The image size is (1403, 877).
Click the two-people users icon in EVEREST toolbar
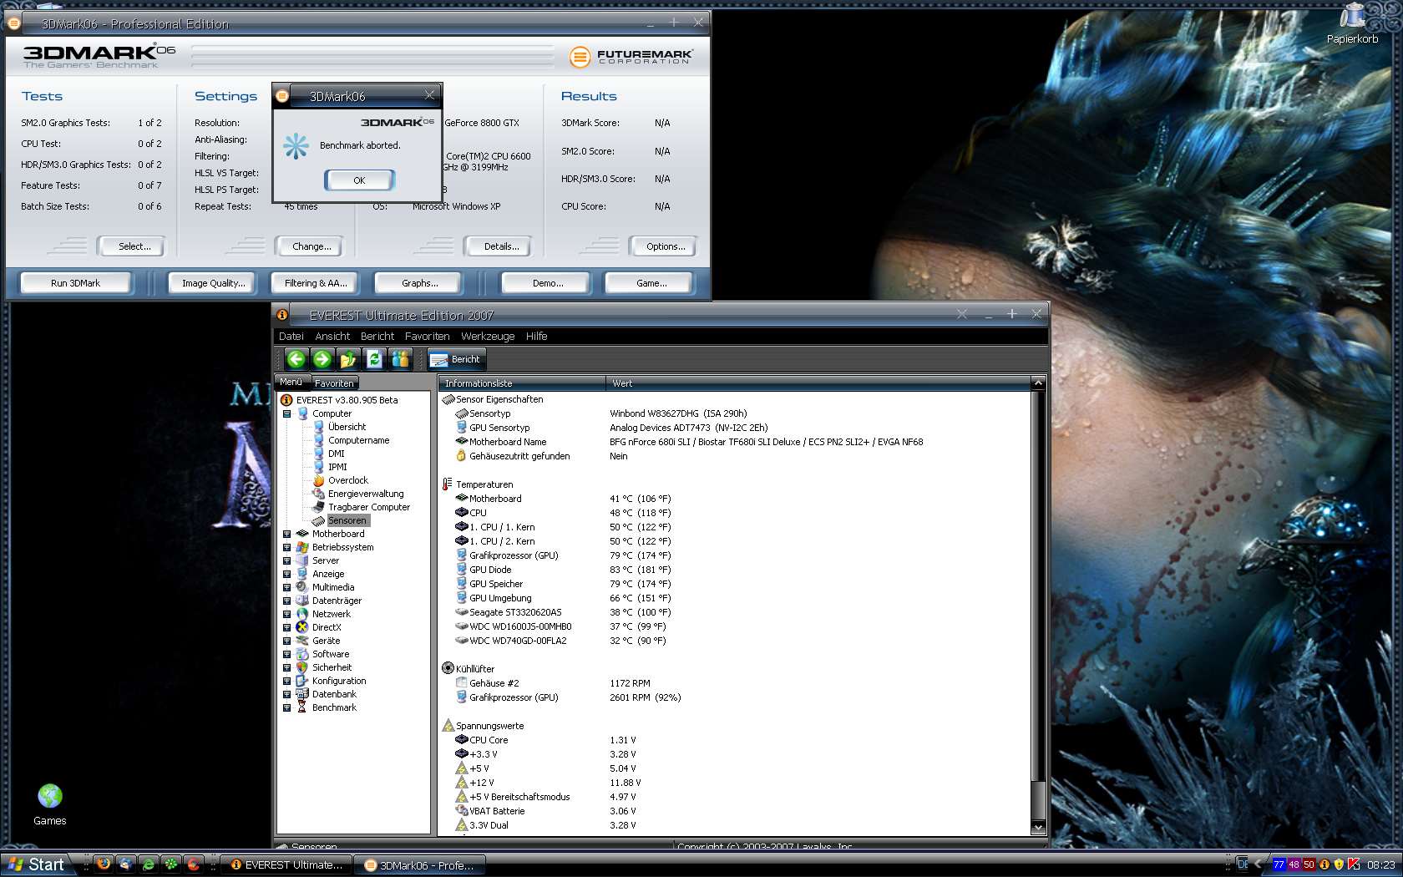coord(401,359)
